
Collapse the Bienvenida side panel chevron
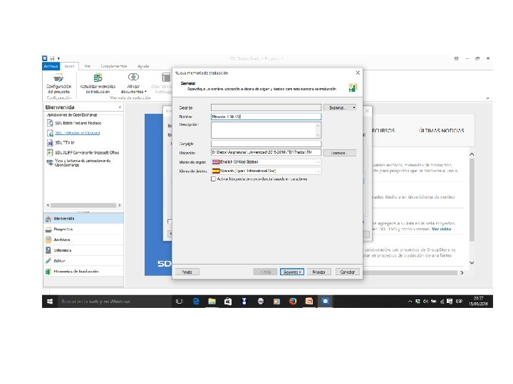[x=120, y=107]
